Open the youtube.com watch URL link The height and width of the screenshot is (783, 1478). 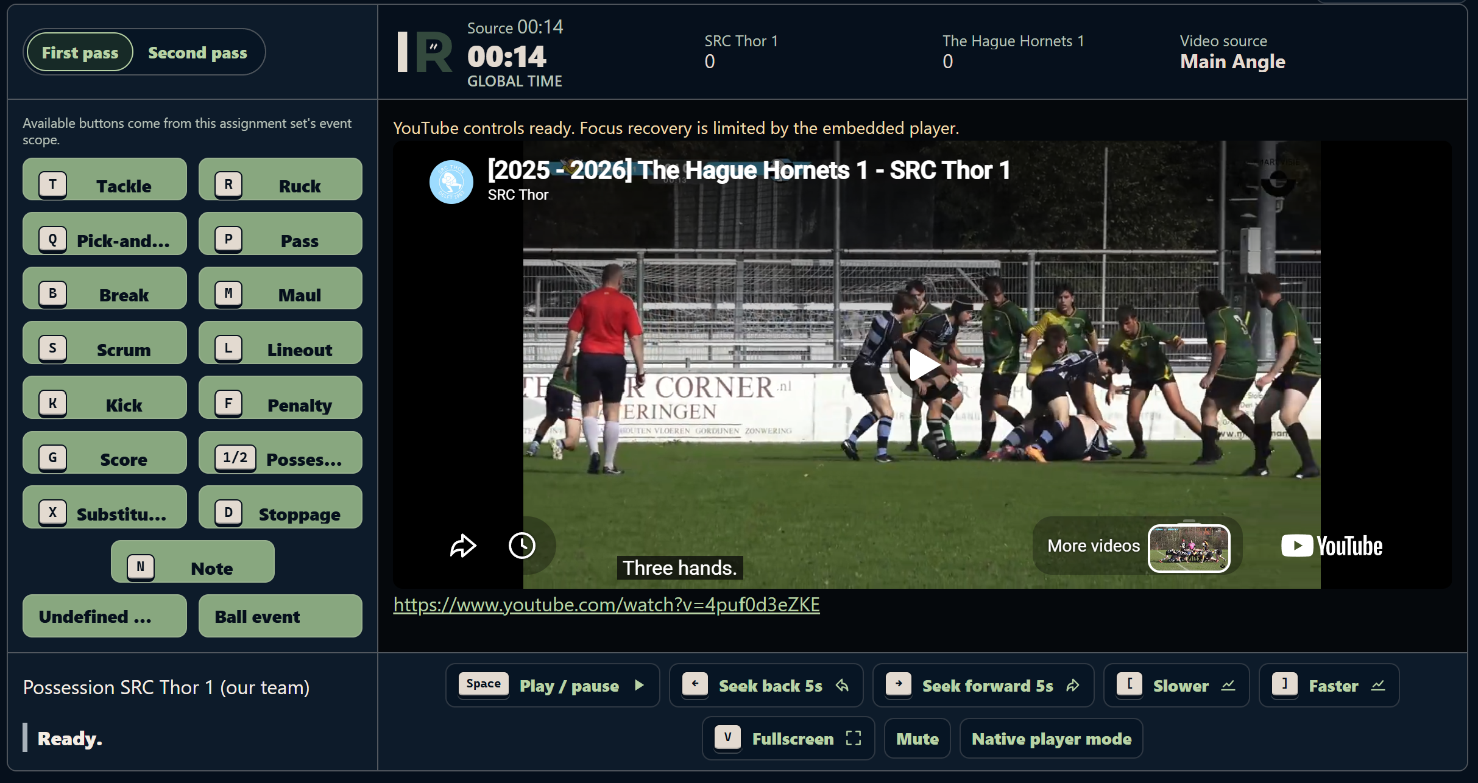point(606,605)
